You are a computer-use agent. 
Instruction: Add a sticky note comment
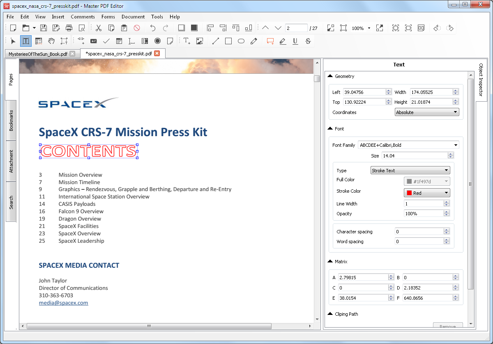coord(270,41)
